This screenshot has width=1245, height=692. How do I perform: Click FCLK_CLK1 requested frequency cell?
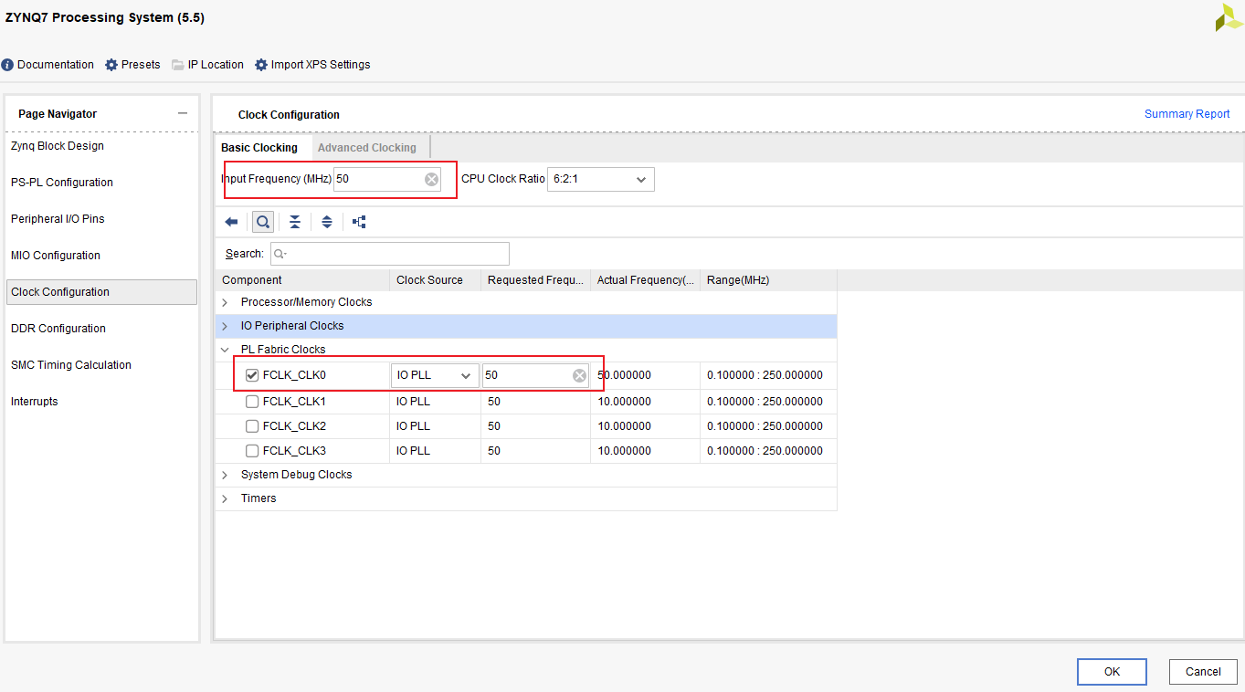tap(535, 402)
